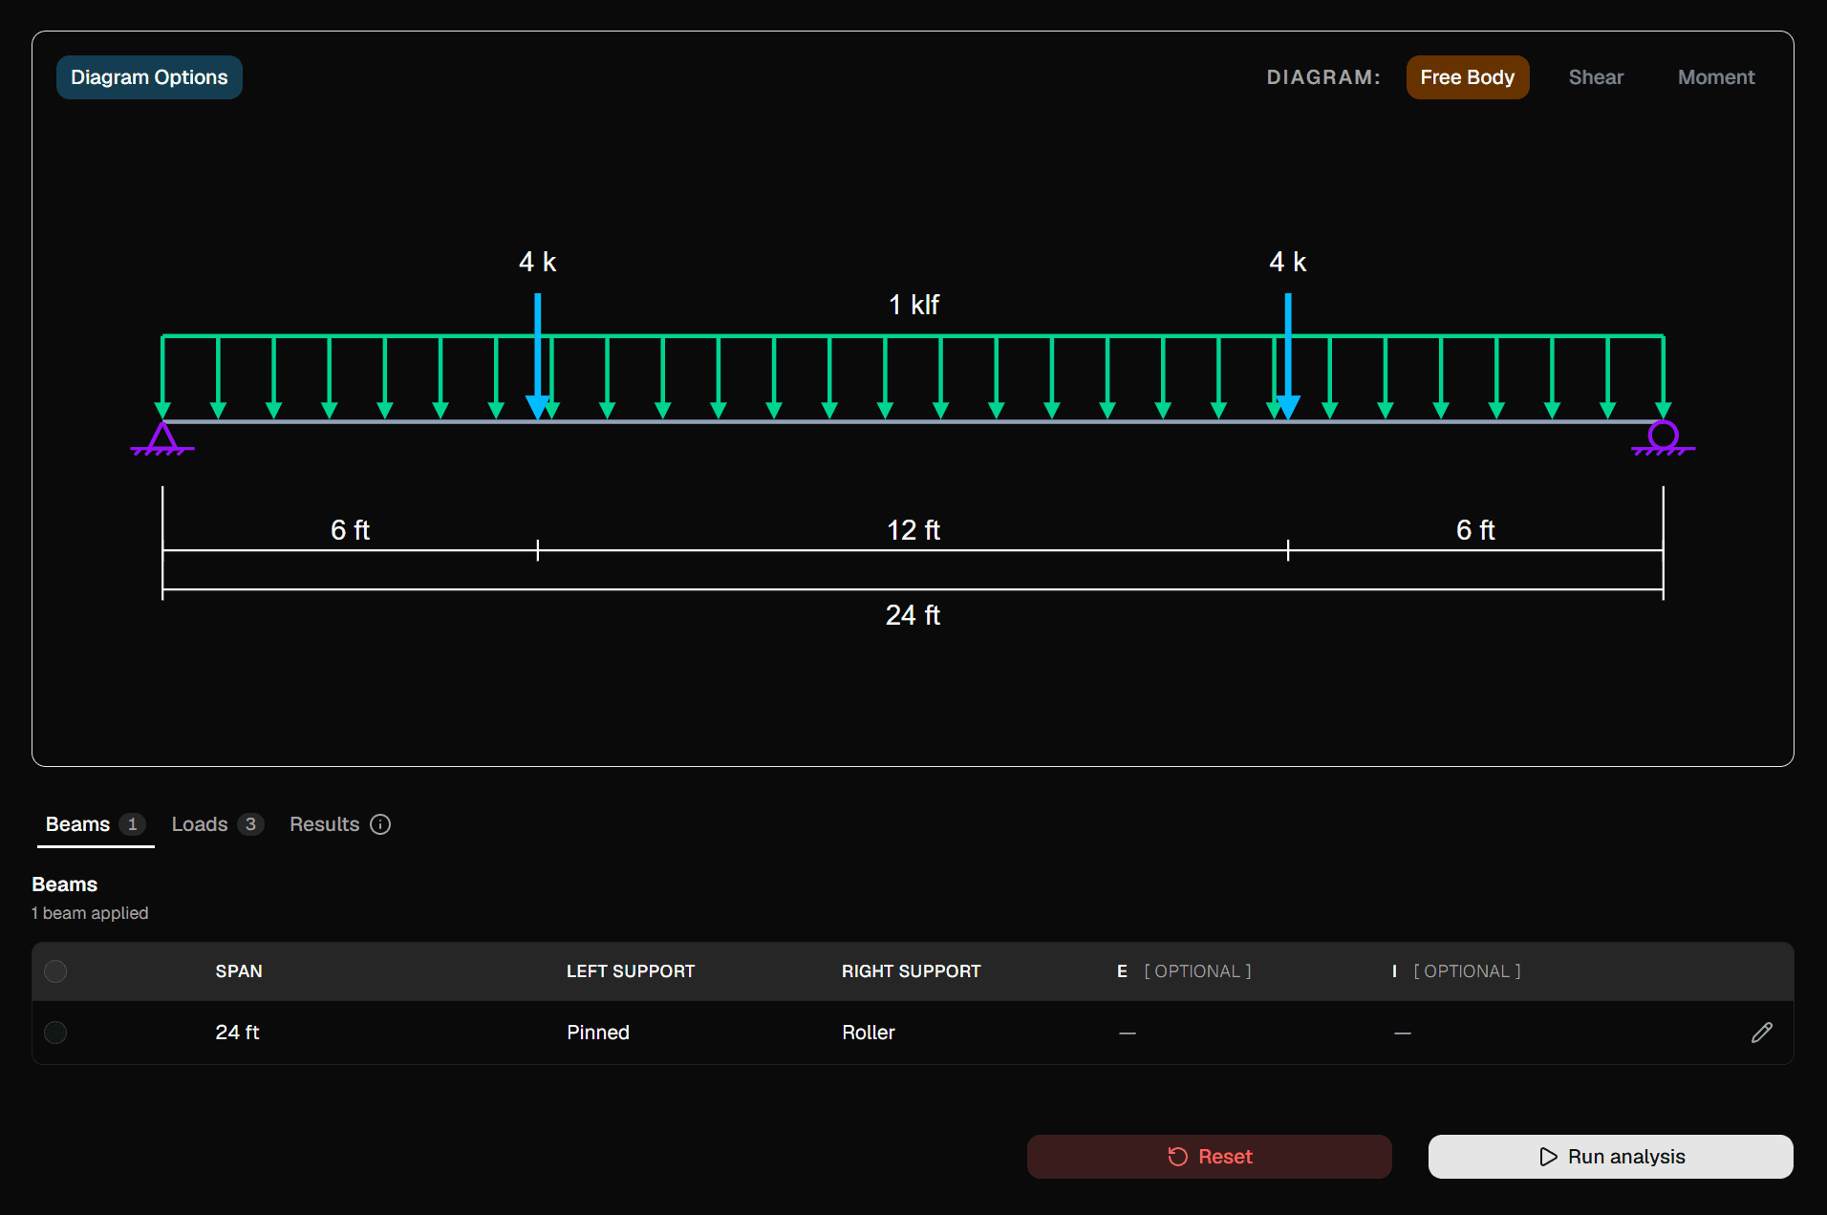Switch to the Moment diagram
The image size is (1827, 1215).
[x=1716, y=77]
